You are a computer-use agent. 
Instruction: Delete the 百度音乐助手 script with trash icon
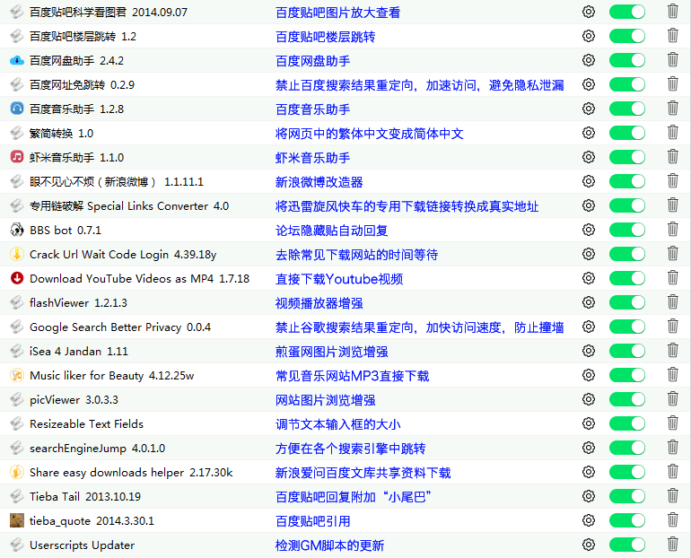point(672,108)
